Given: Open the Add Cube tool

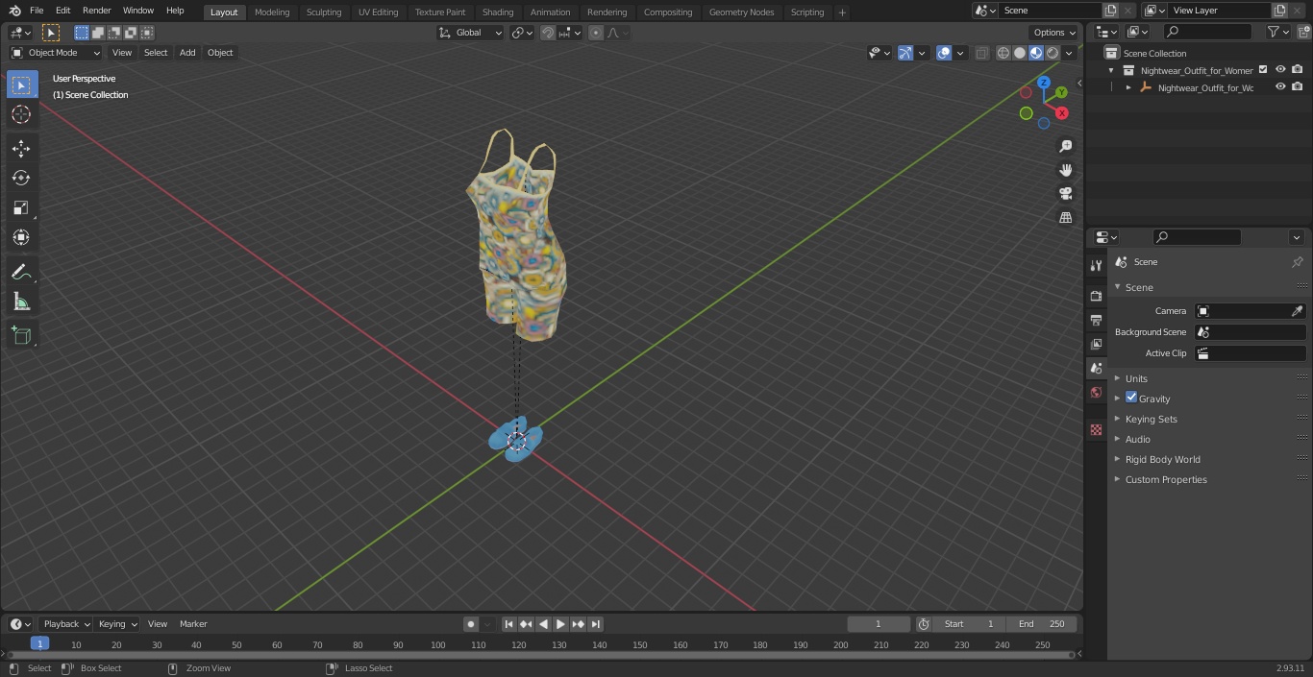Looking at the screenshot, I should point(21,336).
